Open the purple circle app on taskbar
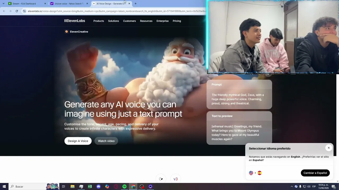 [x=150, y=187]
